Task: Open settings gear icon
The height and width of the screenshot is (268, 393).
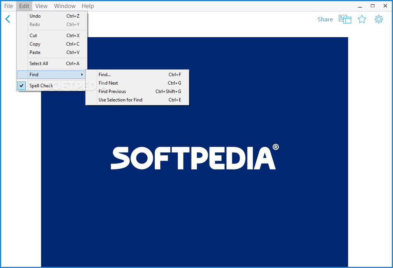Action: point(379,19)
